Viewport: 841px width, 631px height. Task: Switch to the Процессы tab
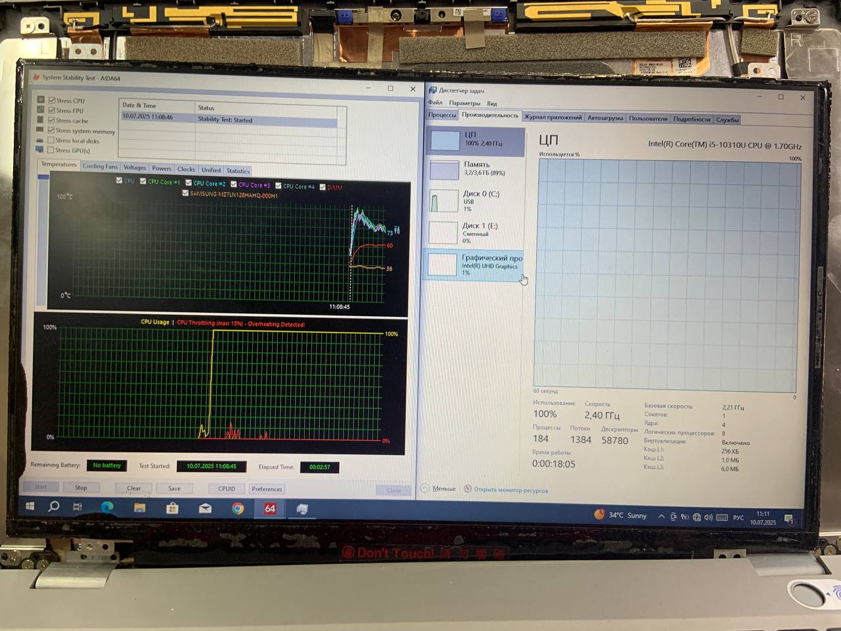coord(442,115)
